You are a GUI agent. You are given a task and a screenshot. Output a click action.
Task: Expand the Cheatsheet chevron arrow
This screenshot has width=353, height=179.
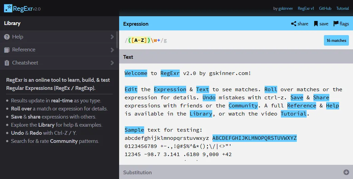[x=112, y=63]
